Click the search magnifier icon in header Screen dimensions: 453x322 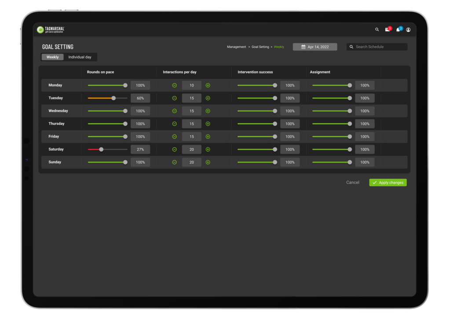tap(377, 29)
